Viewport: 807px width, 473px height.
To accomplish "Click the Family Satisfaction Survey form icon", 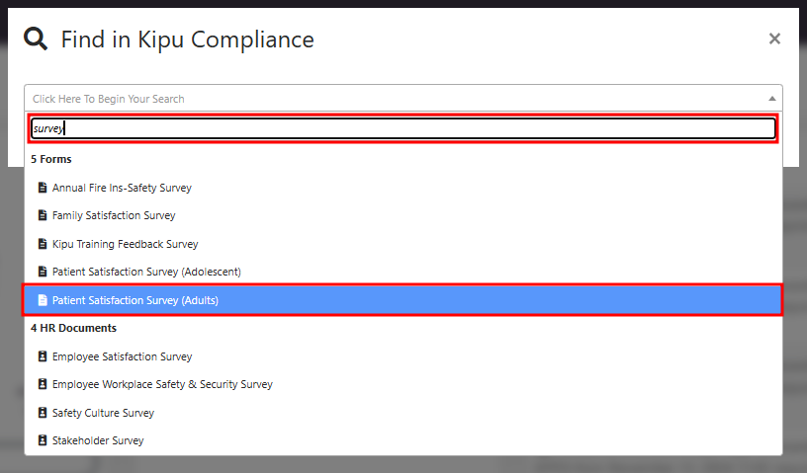I will (42, 215).
